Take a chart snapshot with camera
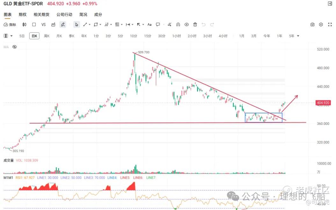336x210 pixels. pos(312,25)
